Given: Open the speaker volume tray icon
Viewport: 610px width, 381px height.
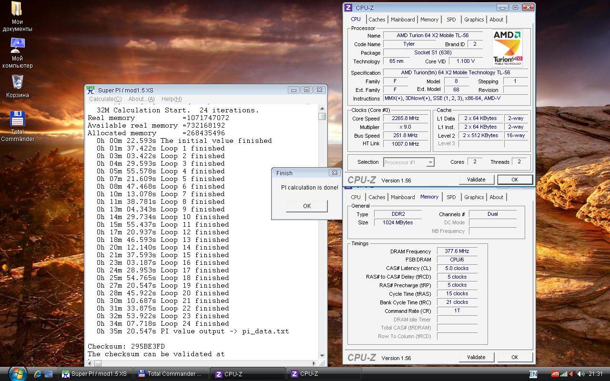Looking at the screenshot, I should point(581,374).
